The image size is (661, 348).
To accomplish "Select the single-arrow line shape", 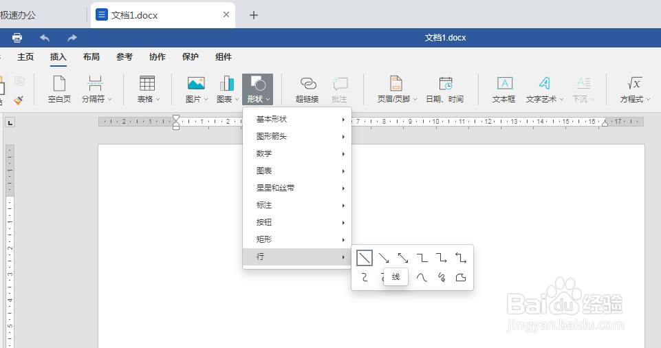I will [384, 258].
